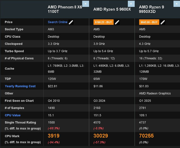Click the pencil icon beside $643.88 - BUY

pyautogui.click(x=163, y=22)
